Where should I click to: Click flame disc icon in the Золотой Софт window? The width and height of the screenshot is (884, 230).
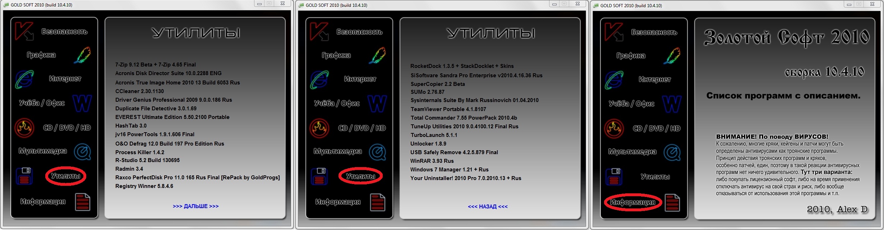click(x=614, y=128)
